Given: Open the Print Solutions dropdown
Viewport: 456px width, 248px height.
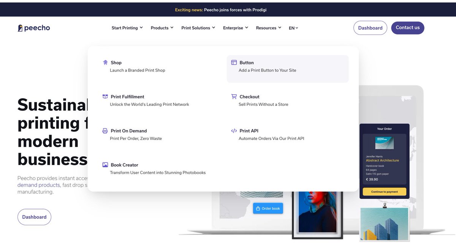Looking at the screenshot, I should point(198,28).
